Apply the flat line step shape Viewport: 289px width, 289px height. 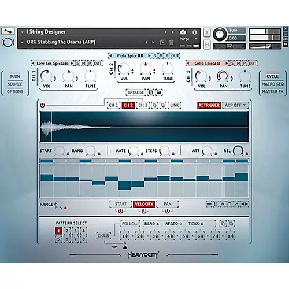[209, 204]
